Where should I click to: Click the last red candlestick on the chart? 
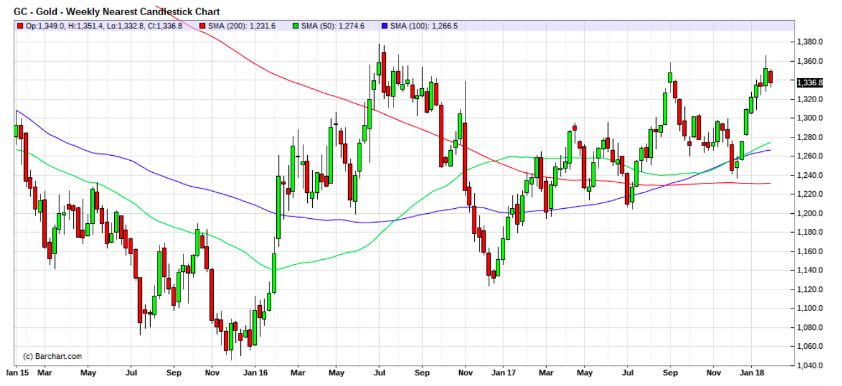pos(770,77)
